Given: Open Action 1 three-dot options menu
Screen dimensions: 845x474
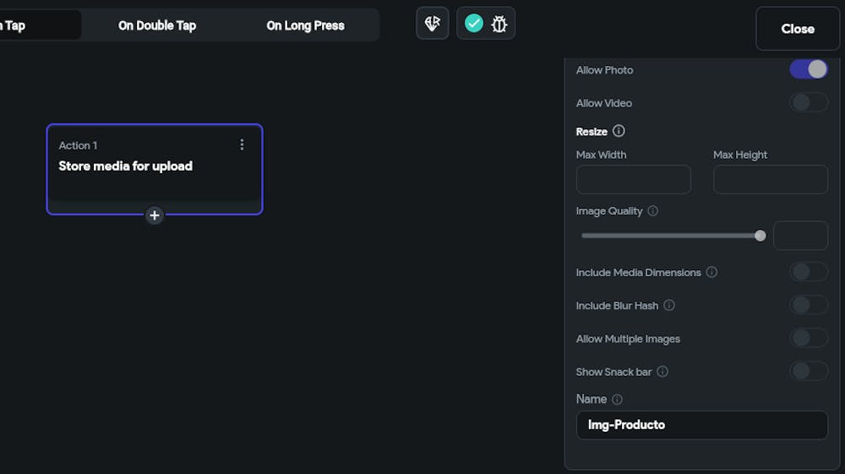Looking at the screenshot, I should (242, 144).
